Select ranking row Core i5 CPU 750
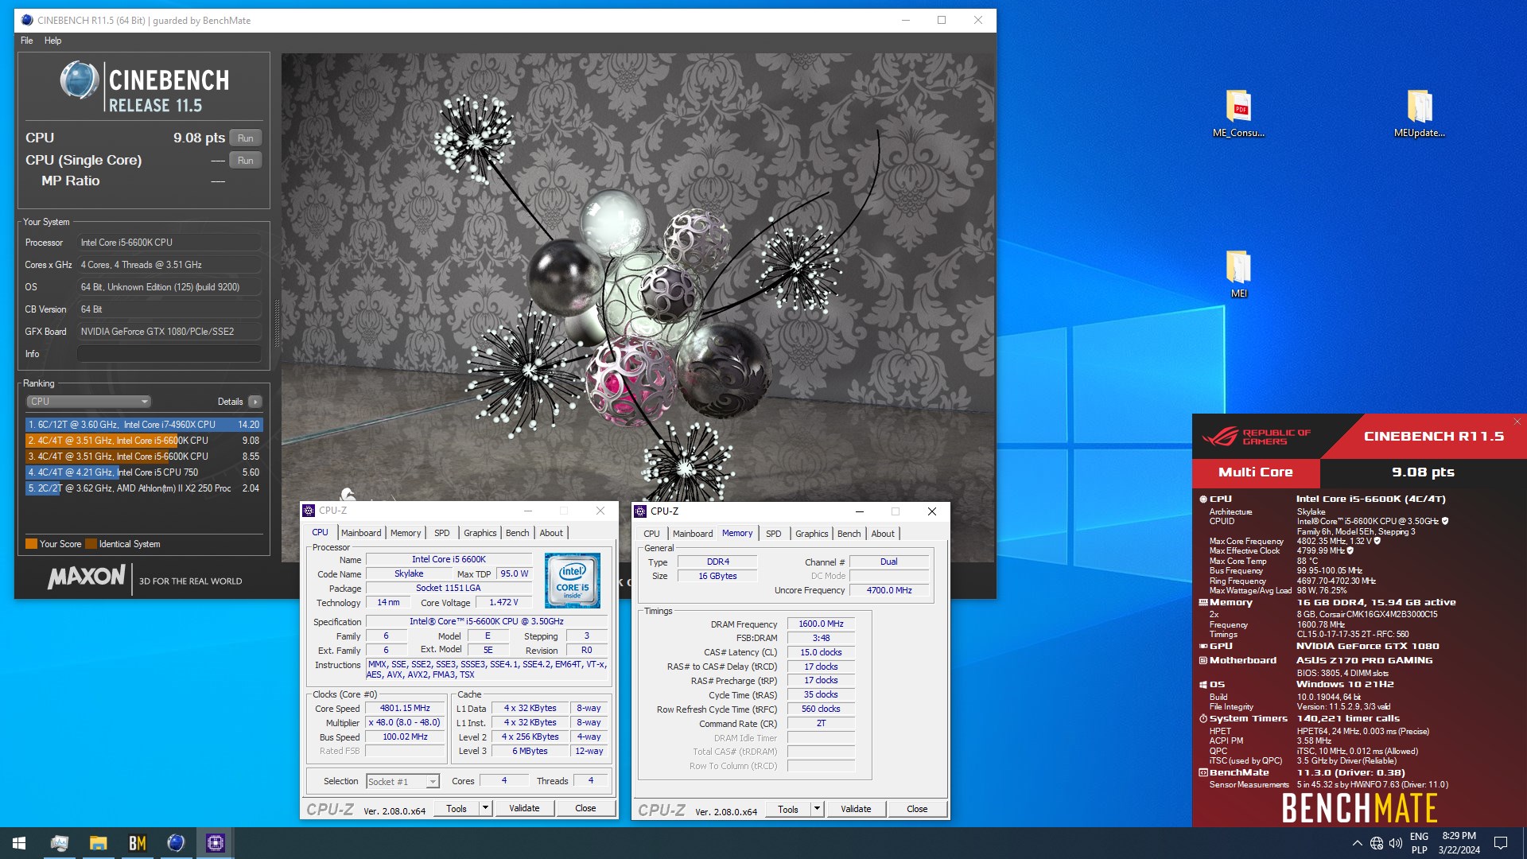This screenshot has height=859, width=1527. pyautogui.click(x=144, y=472)
